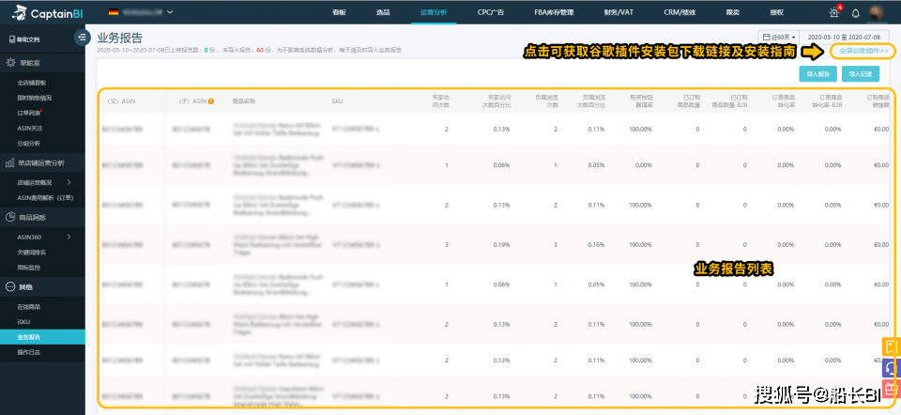
Task: Collapse the sidebar with the menu toggle icon
Action: click(x=83, y=38)
